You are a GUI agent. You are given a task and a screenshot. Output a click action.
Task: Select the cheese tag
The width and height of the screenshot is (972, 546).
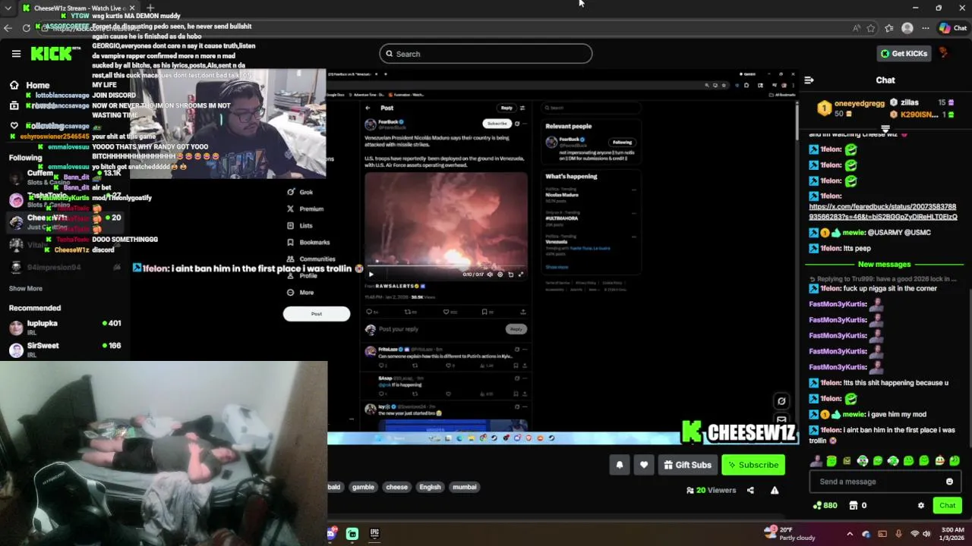pos(396,487)
